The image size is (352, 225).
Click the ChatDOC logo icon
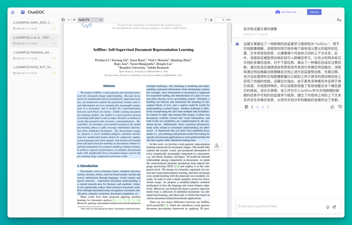(x=23, y=12)
